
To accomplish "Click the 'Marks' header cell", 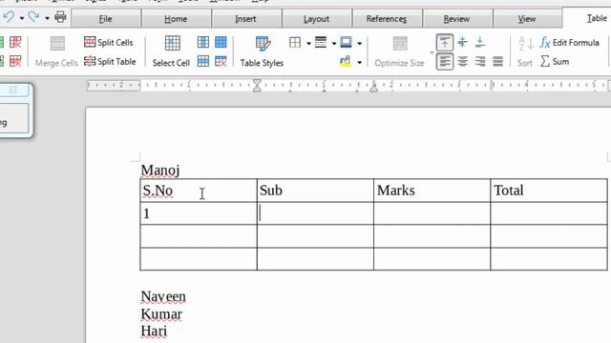I will 432,191.
